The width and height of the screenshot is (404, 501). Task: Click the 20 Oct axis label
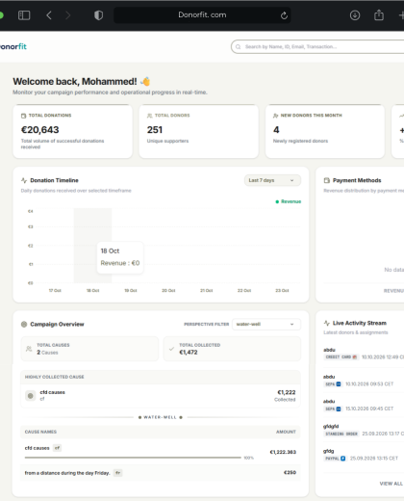click(168, 290)
